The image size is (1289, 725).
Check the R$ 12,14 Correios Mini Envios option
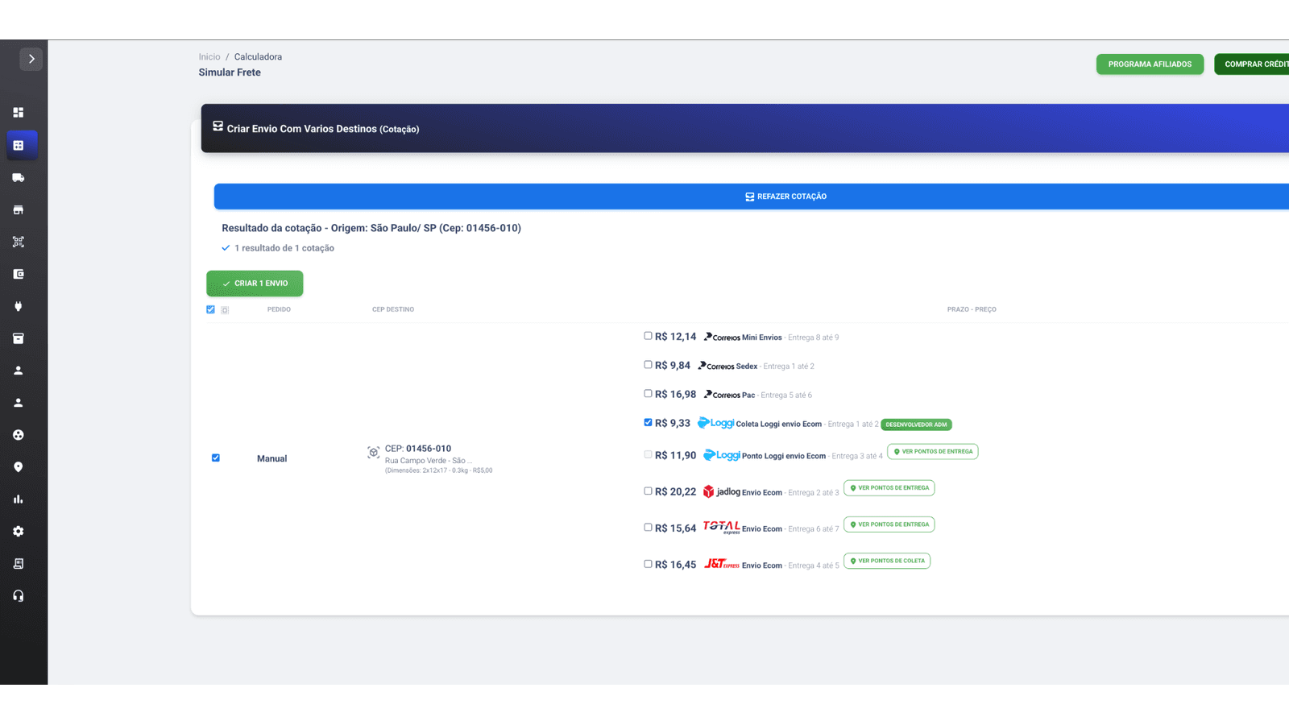pos(648,336)
